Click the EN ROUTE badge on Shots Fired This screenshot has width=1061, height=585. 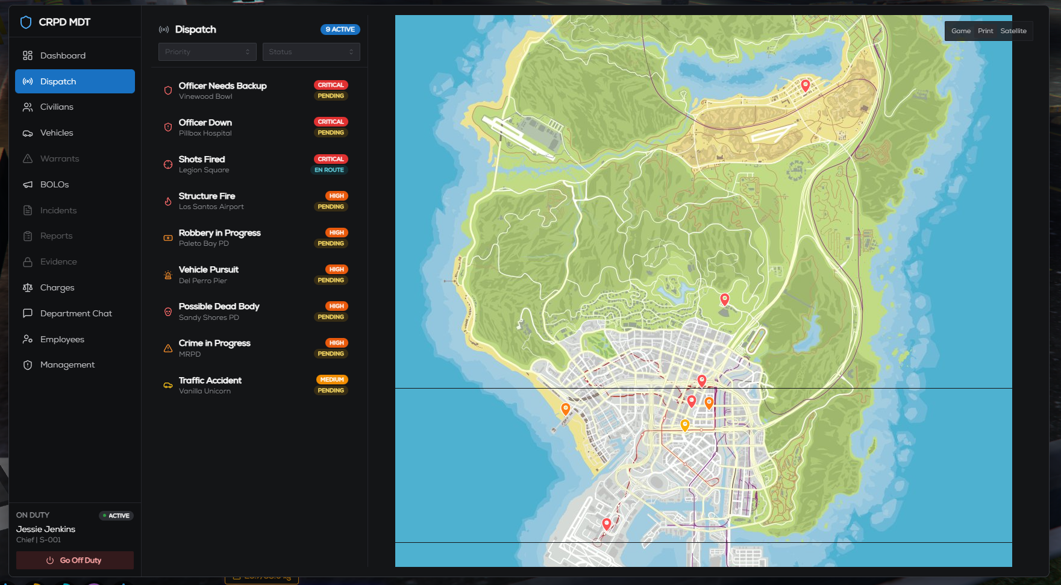[330, 170]
